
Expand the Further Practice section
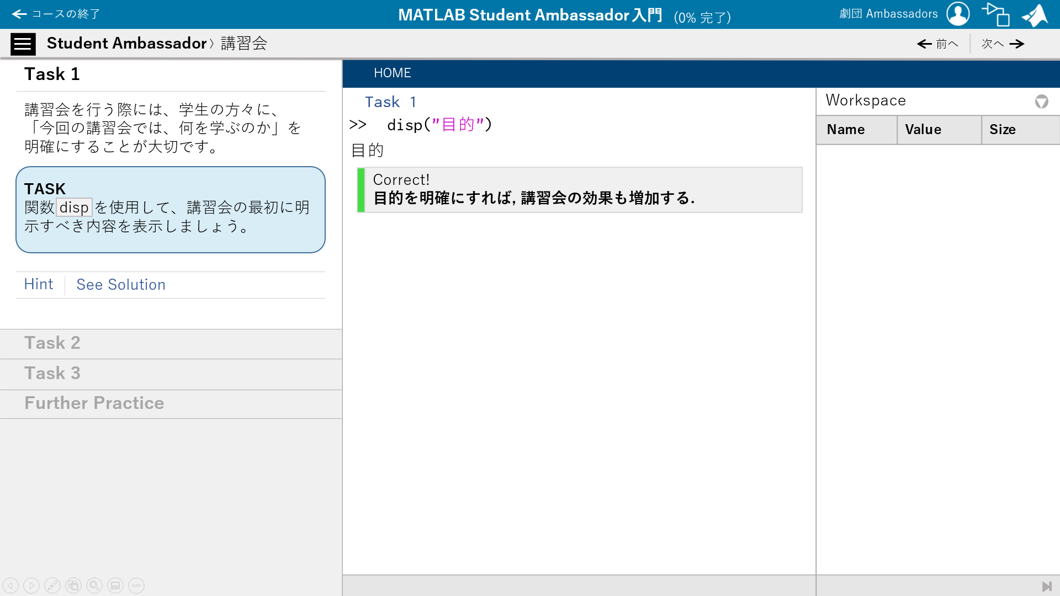94,403
